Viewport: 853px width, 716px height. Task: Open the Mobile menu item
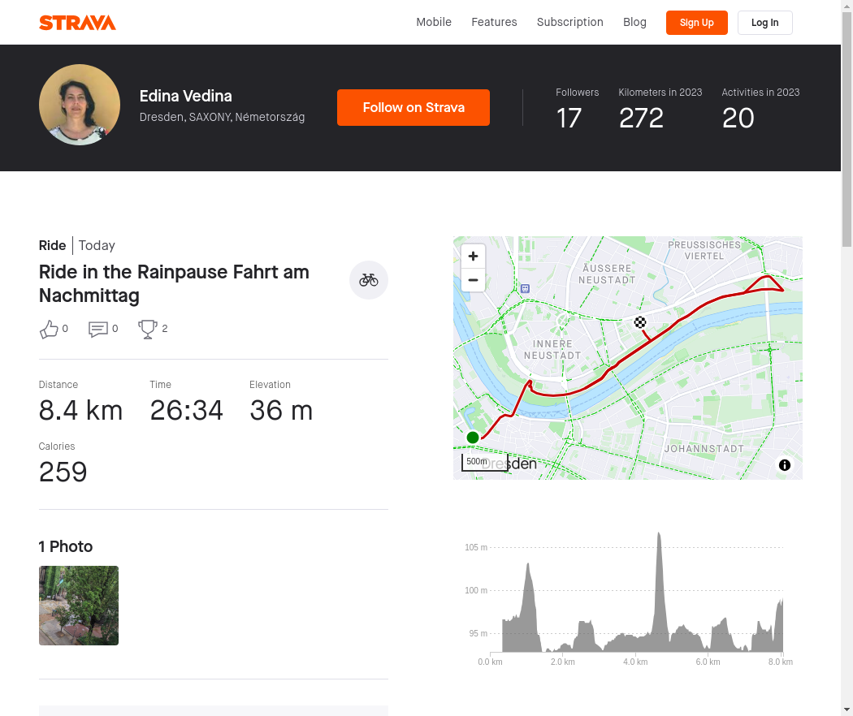[434, 22]
